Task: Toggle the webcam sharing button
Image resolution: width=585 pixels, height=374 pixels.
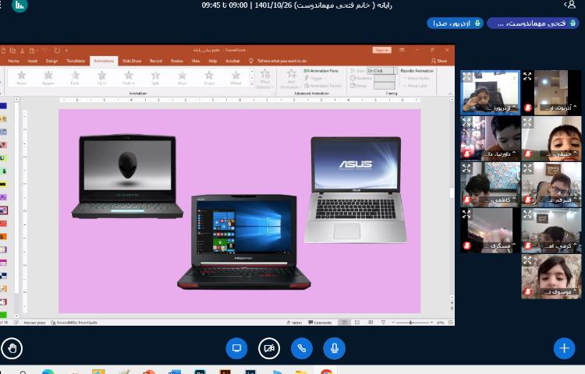Action: coord(269,348)
